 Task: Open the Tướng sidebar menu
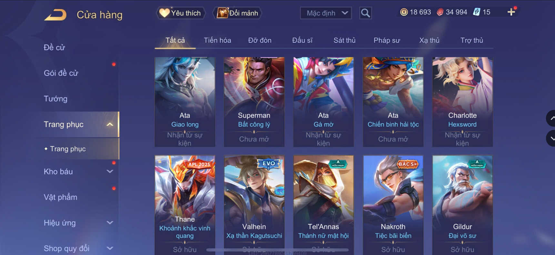coord(55,99)
